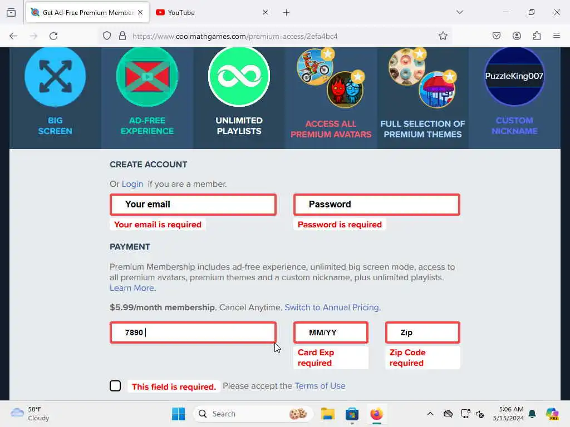570x427 pixels.
Task: Close the YouTube tab
Action: point(266,12)
